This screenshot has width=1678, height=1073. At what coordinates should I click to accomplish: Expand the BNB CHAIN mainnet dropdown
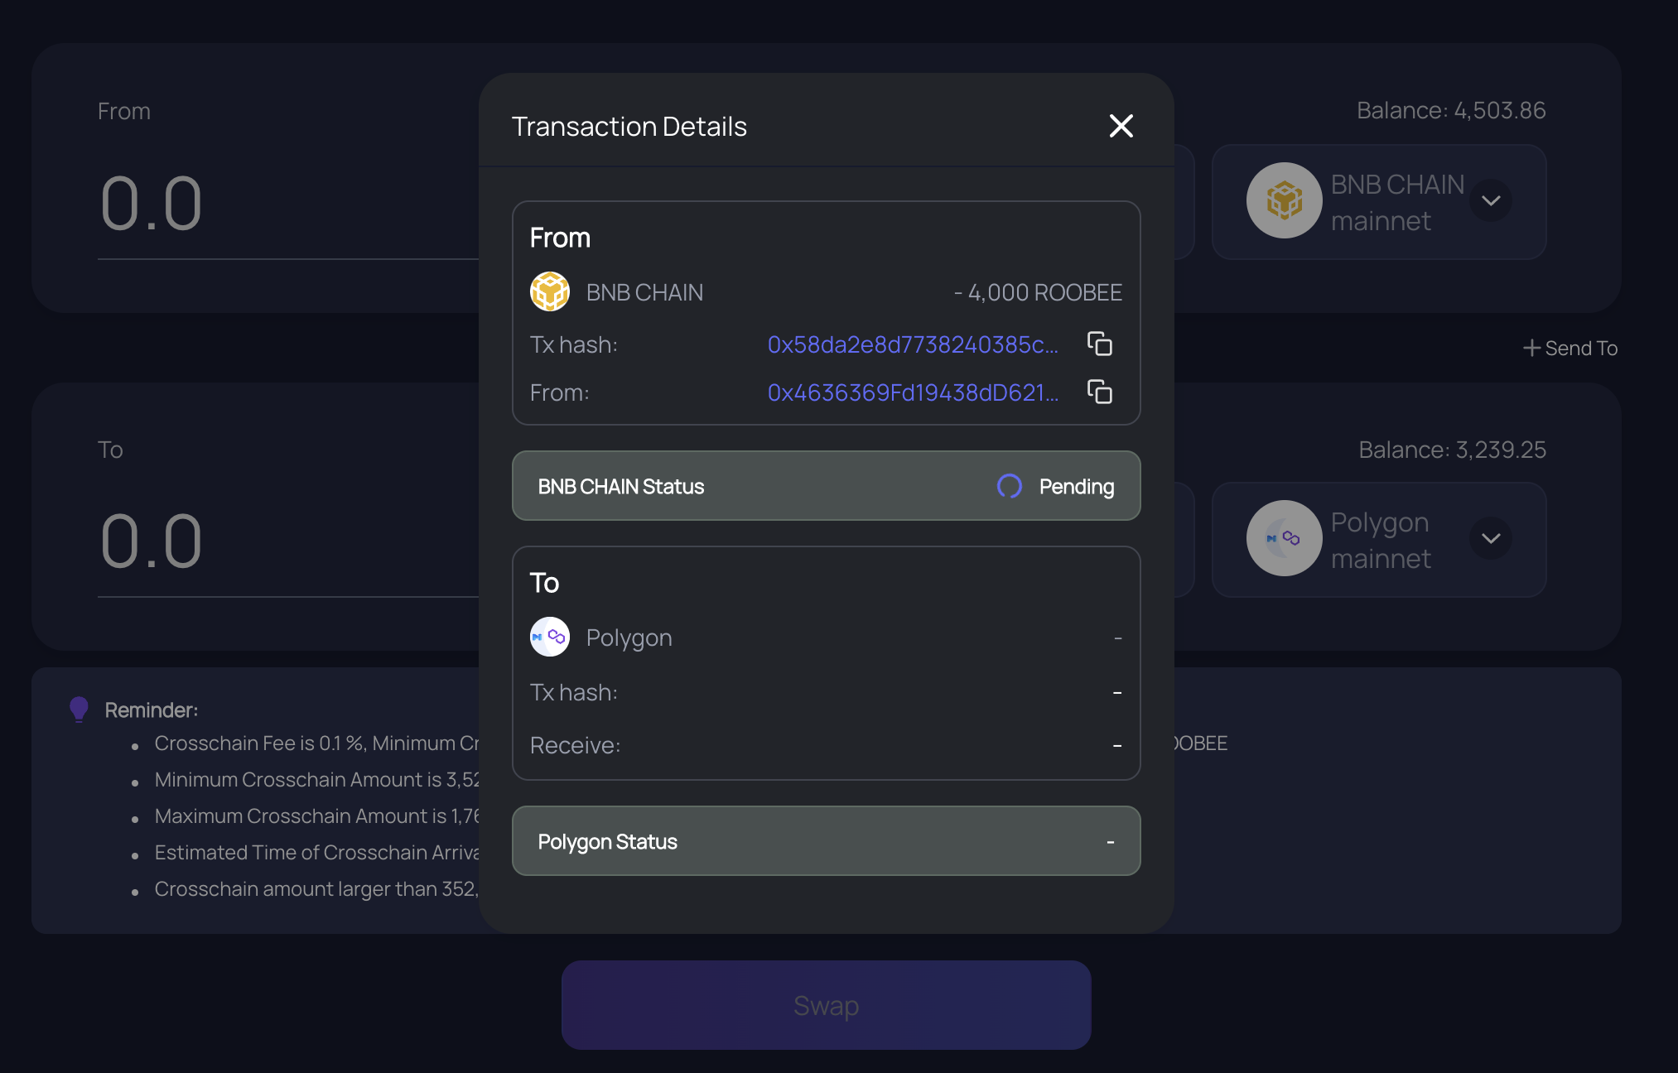[x=1491, y=201]
